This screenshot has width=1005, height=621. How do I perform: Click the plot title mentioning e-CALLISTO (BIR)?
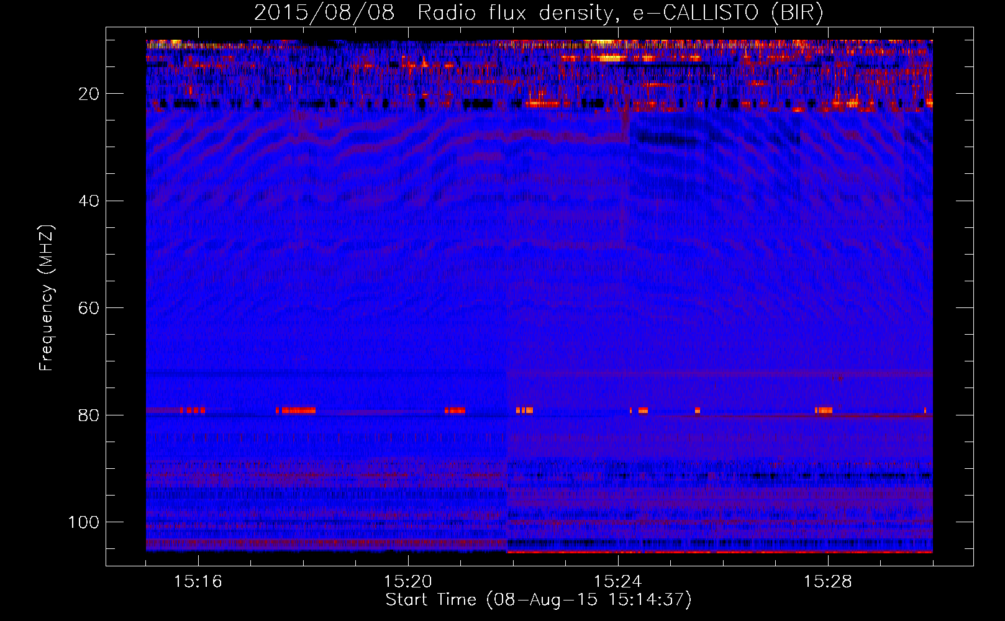[539, 12]
